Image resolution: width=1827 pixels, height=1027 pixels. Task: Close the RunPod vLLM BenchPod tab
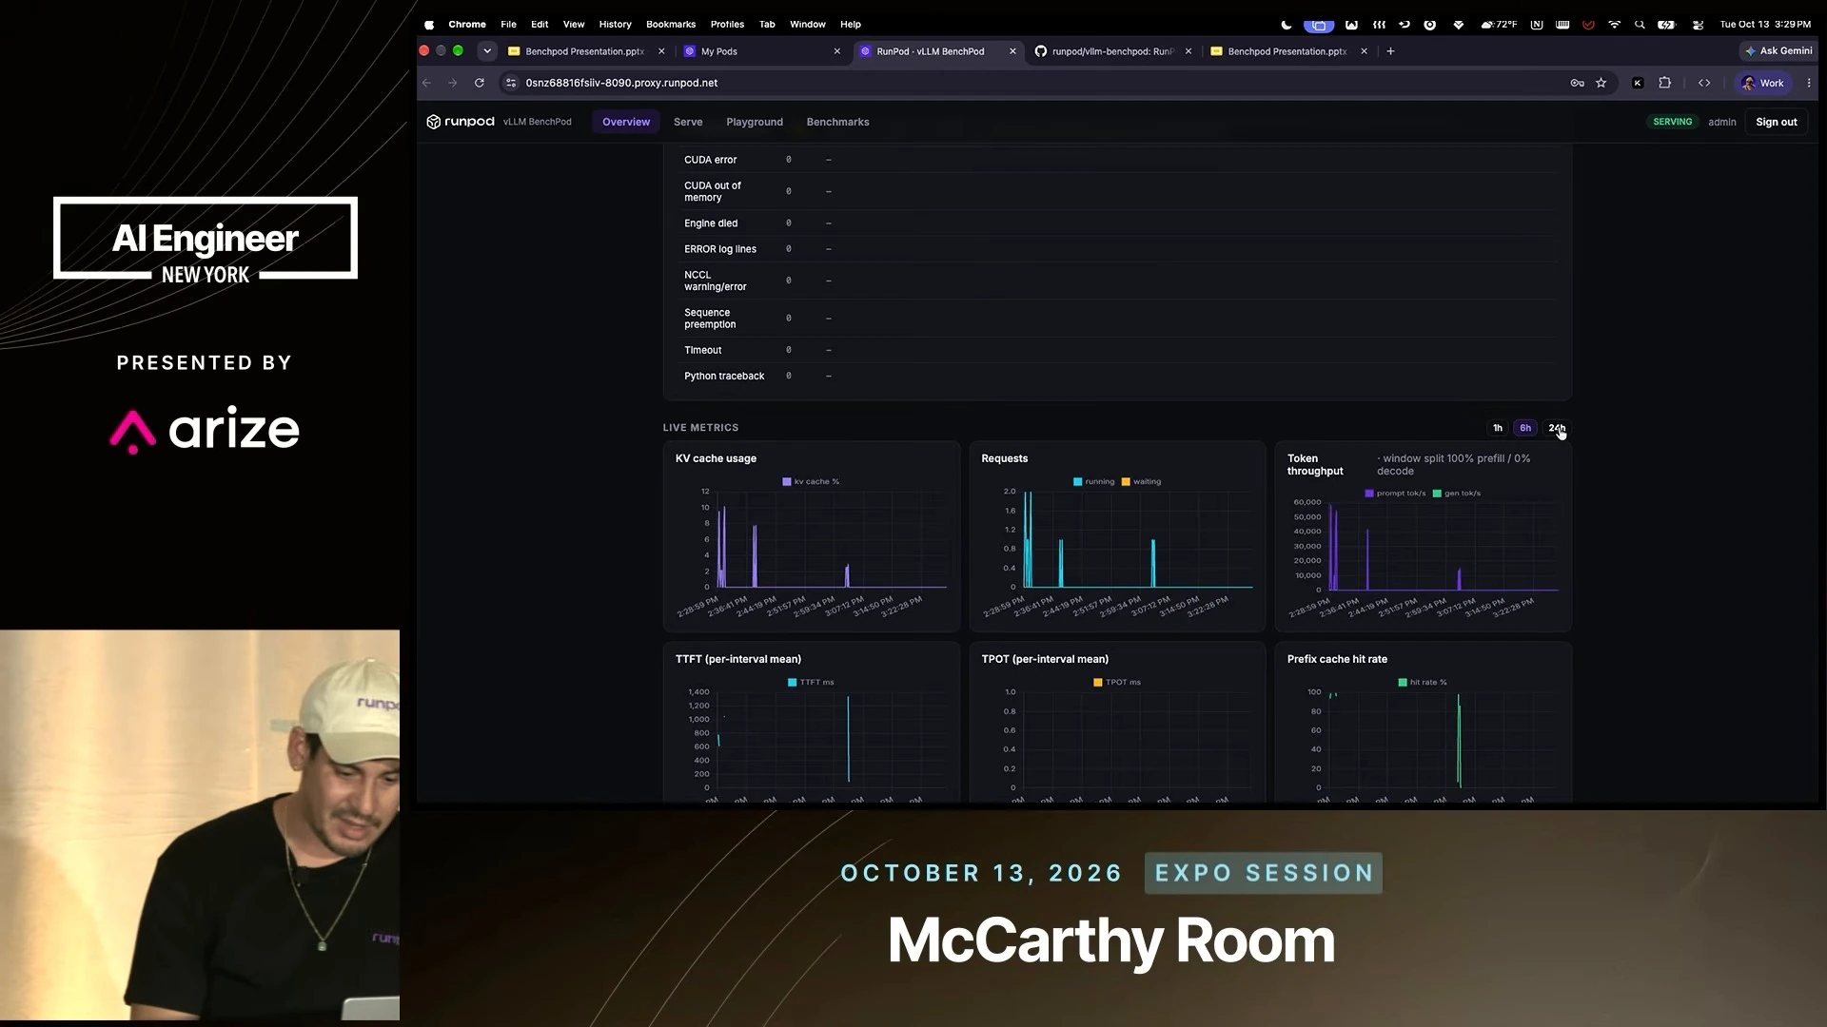coord(1012,51)
